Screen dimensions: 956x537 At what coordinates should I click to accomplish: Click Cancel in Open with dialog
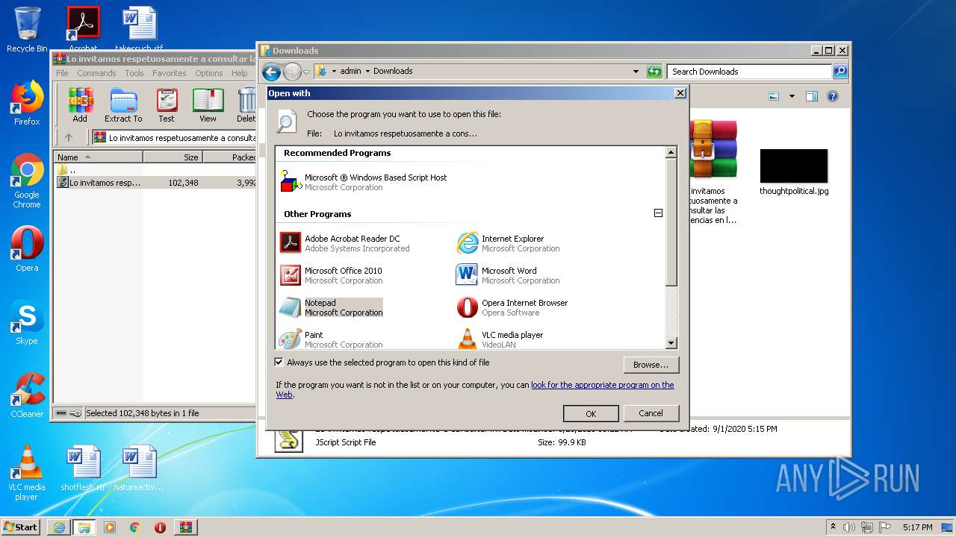coord(651,413)
